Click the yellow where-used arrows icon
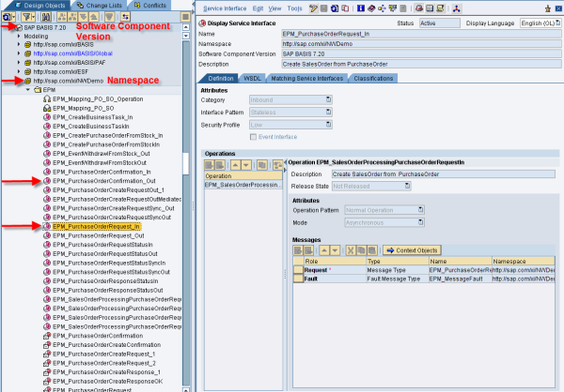Screen dimensions: 564x392 (x=382, y=8)
